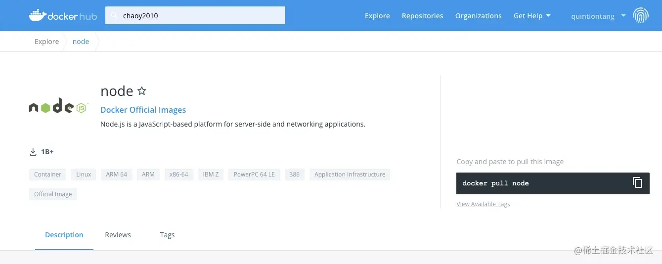
Task: Open Explore in the top navigation
Action: pyautogui.click(x=377, y=16)
